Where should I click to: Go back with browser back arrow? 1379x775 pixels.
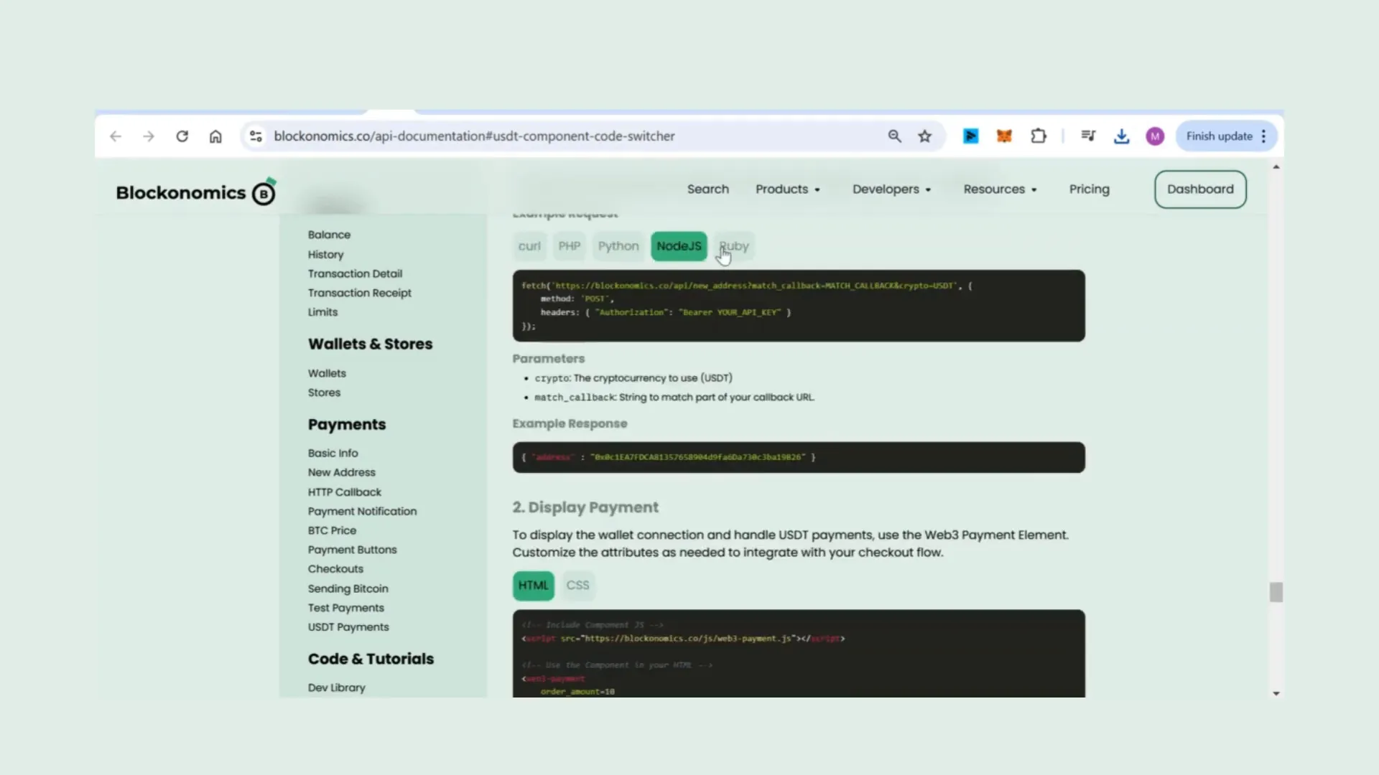click(x=116, y=136)
